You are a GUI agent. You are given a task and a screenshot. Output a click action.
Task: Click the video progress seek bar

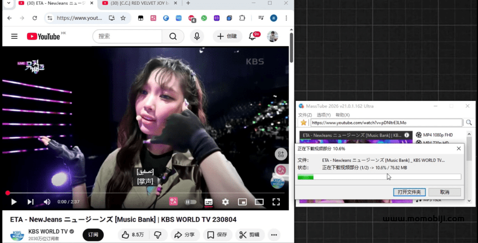(x=142, y=193)
